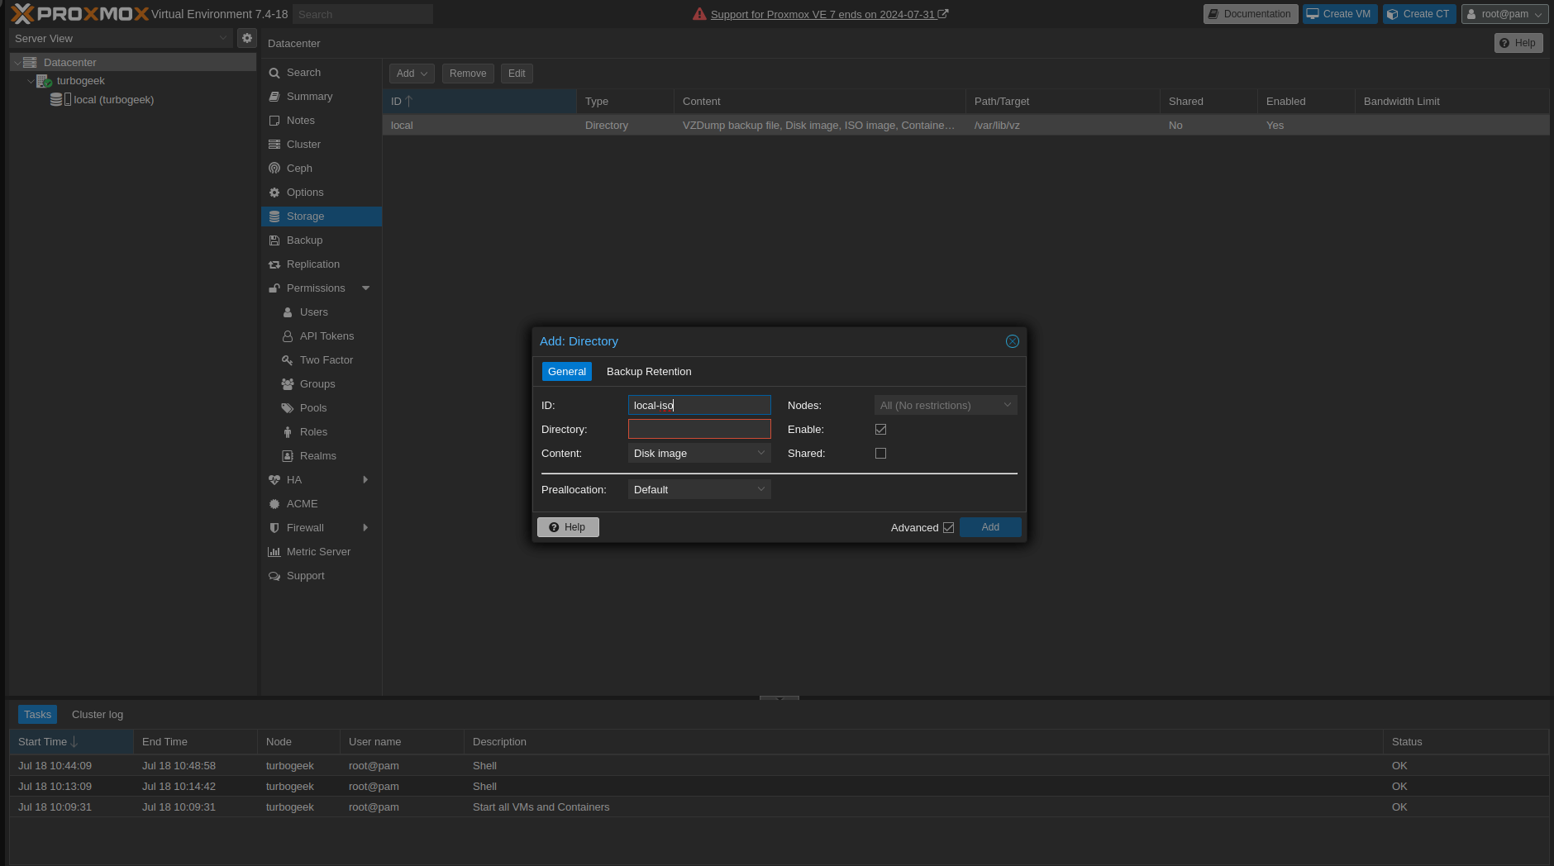Uncheck the Enable checkbox in dialog

(x=880, y=430)
